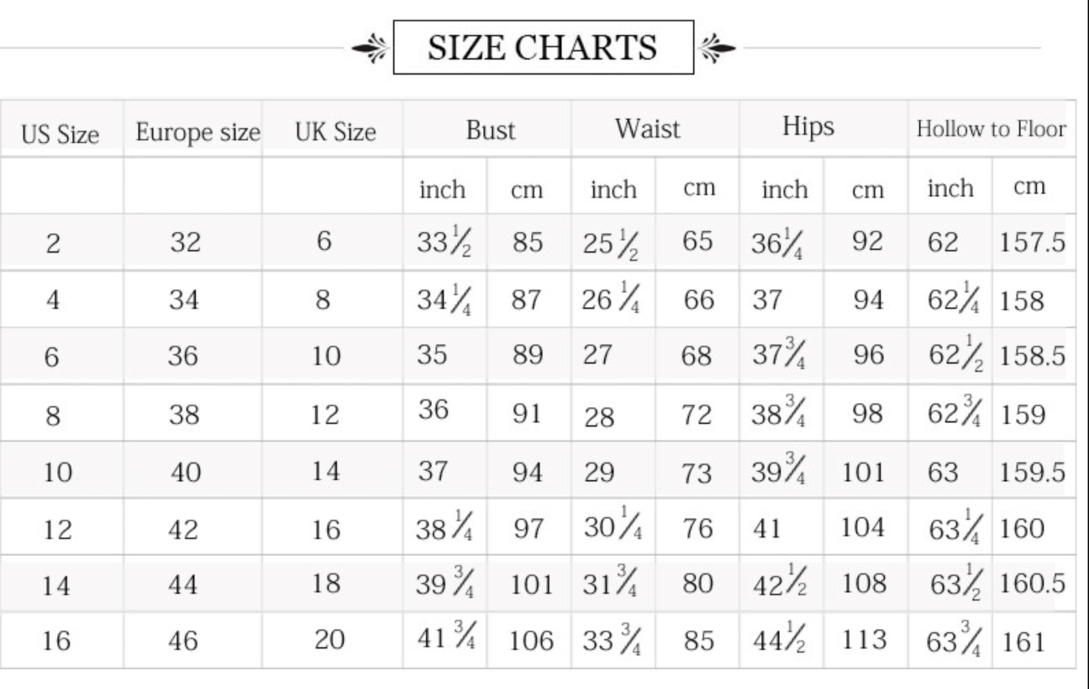
Task: Click the UK Size column header
Action: click(x=335, y=131)
